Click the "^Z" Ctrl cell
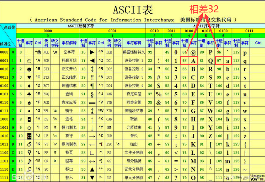Image resolution: width=265 pixels, height=182 pixels. (101, 136)
